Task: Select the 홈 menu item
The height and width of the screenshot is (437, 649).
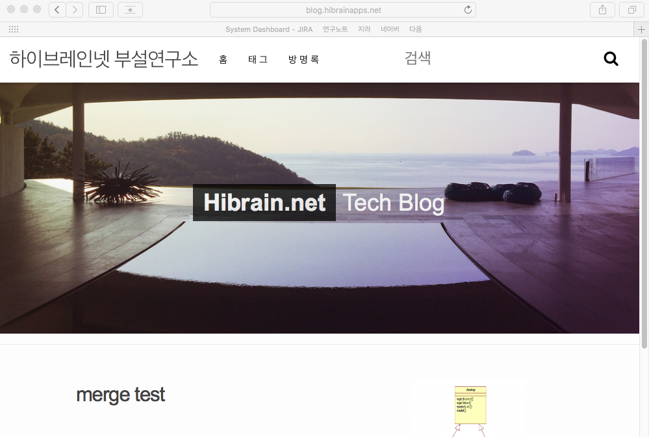Action: tap(223, 60)
